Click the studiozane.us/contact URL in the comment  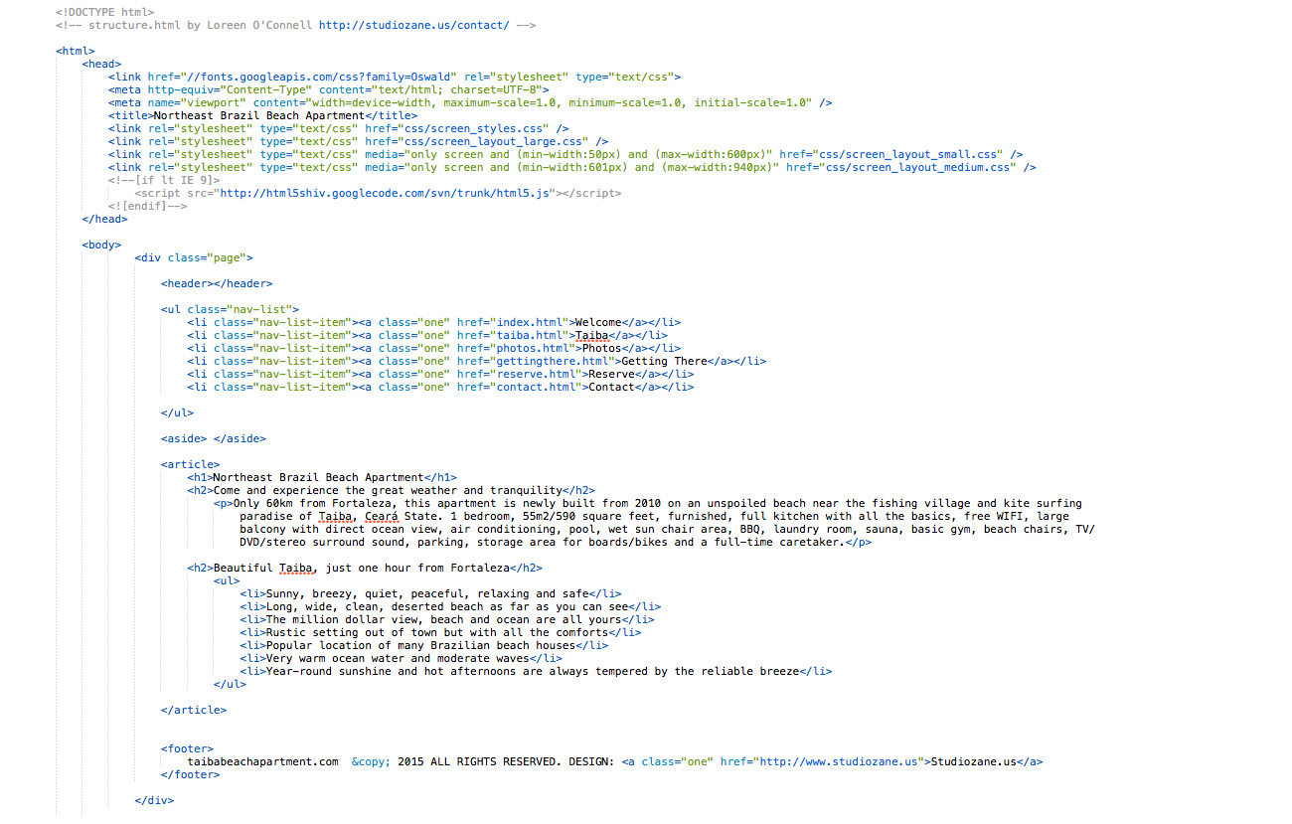click(x=414, y=25)
